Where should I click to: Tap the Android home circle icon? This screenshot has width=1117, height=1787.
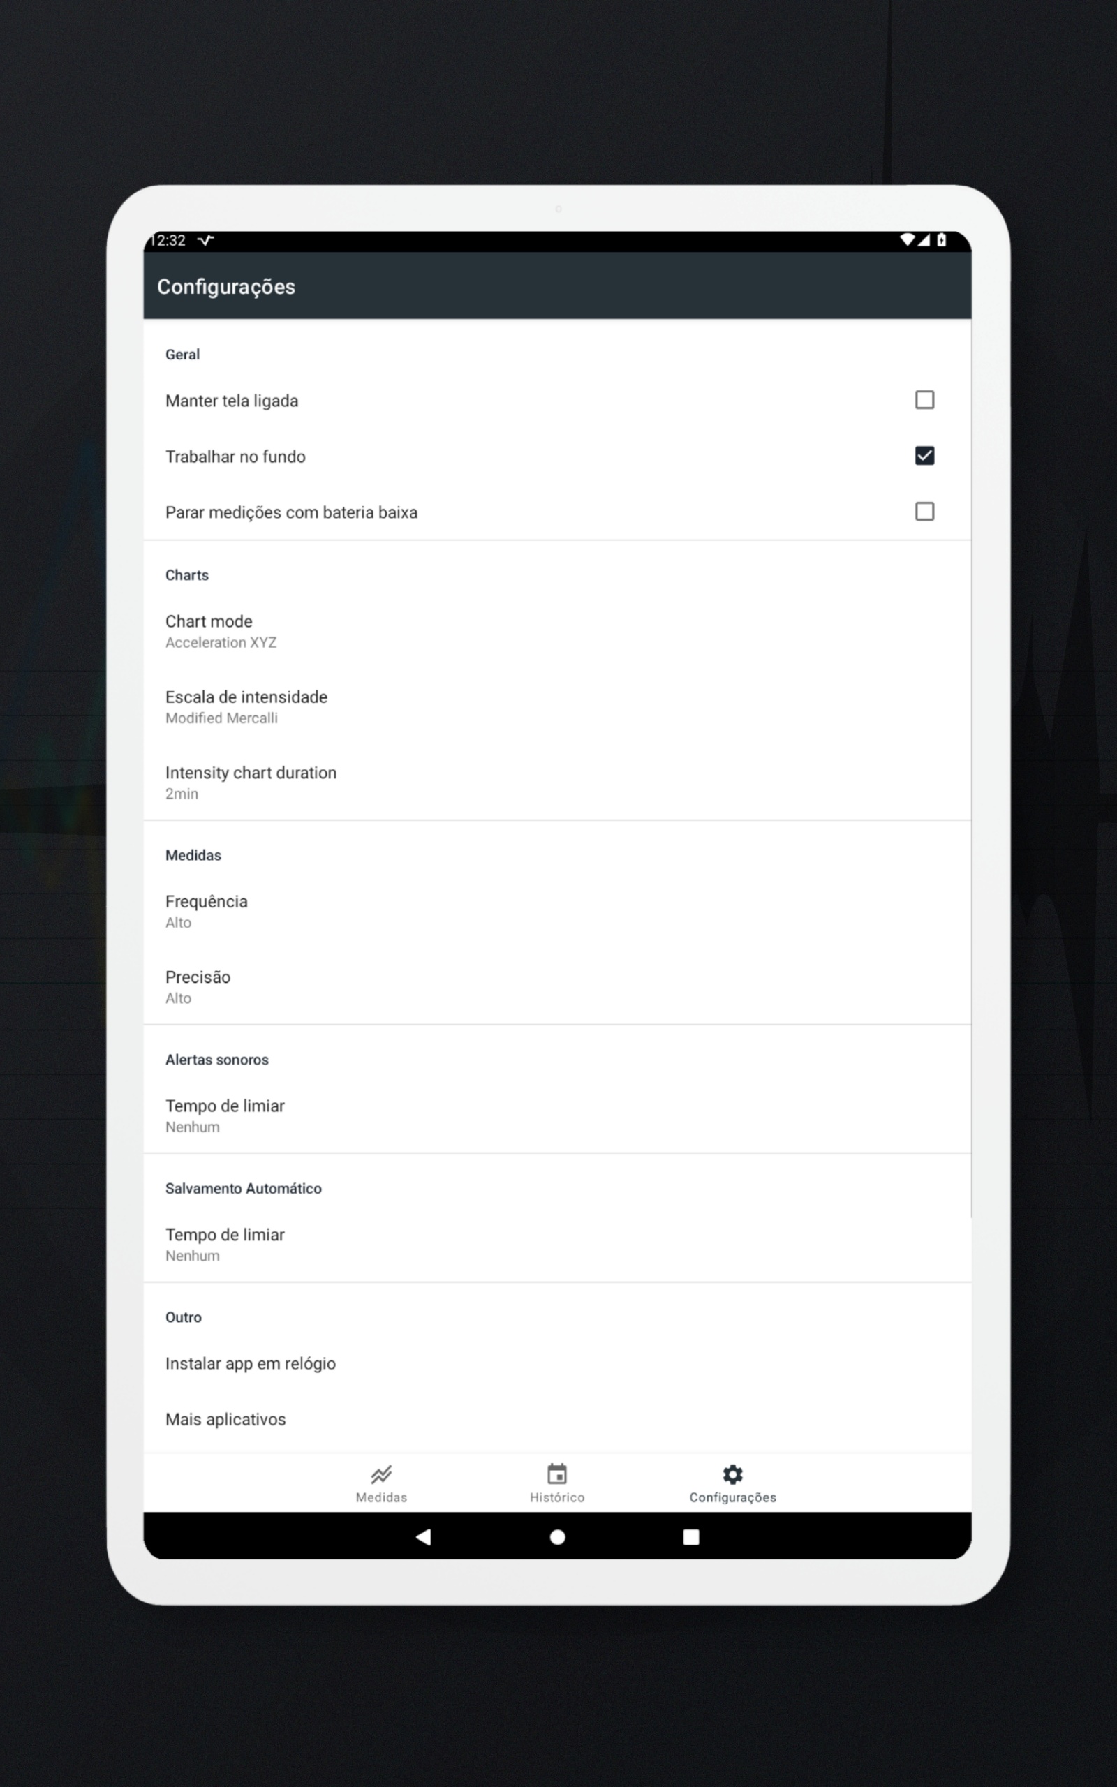(x=558, y=1537)
